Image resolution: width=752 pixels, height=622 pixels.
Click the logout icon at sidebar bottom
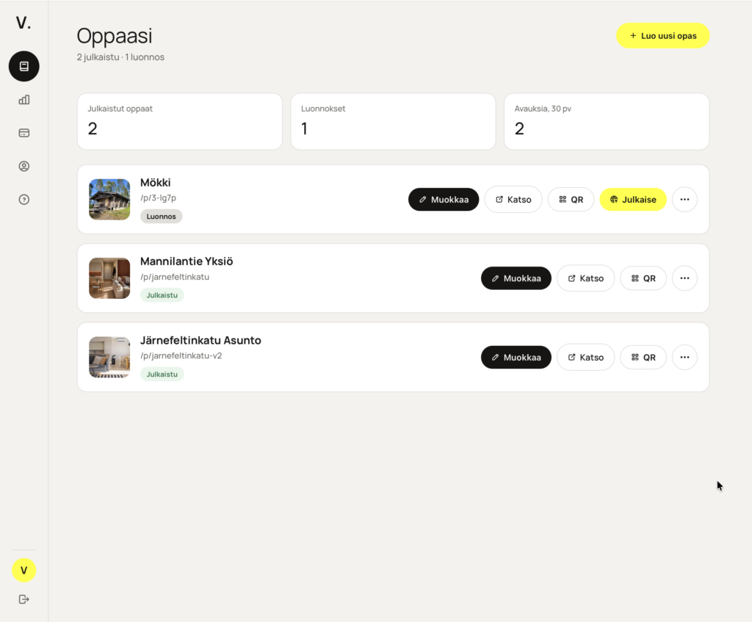[x=24, y=599]
